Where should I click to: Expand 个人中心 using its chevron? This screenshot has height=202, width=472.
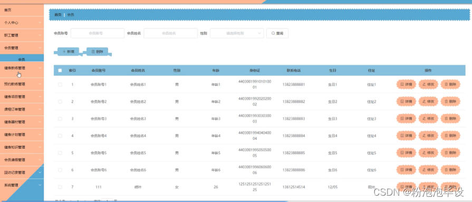[x=40, y=23]
